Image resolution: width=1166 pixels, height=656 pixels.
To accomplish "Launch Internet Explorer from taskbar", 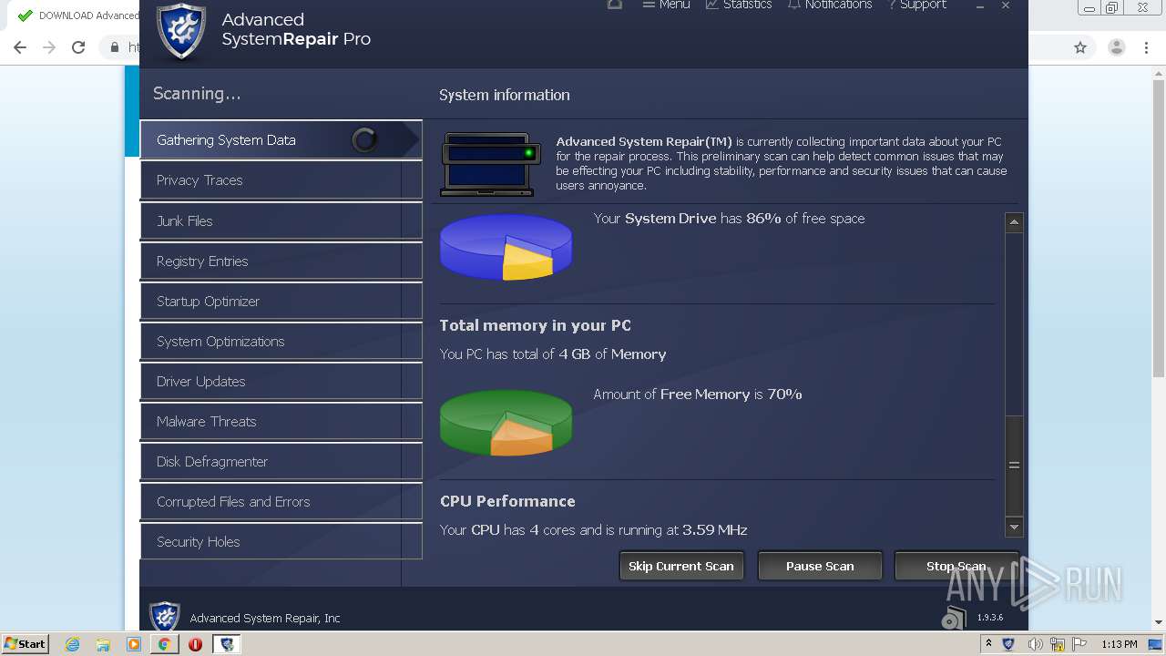I will coord(73,644).
